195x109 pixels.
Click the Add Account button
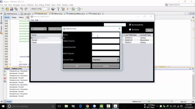pyautogui.click(x=39, y=29)
